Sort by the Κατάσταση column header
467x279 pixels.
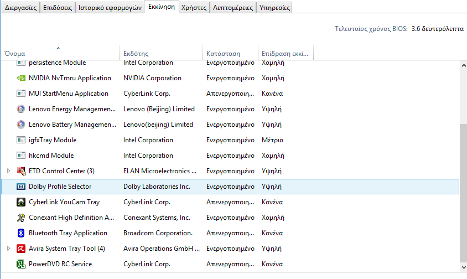tap(230, 53)
